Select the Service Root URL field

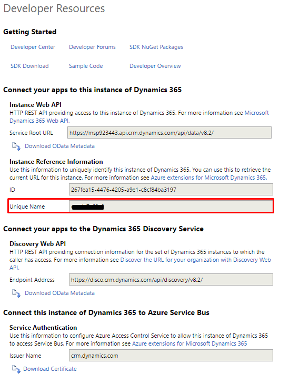point(169,133)
